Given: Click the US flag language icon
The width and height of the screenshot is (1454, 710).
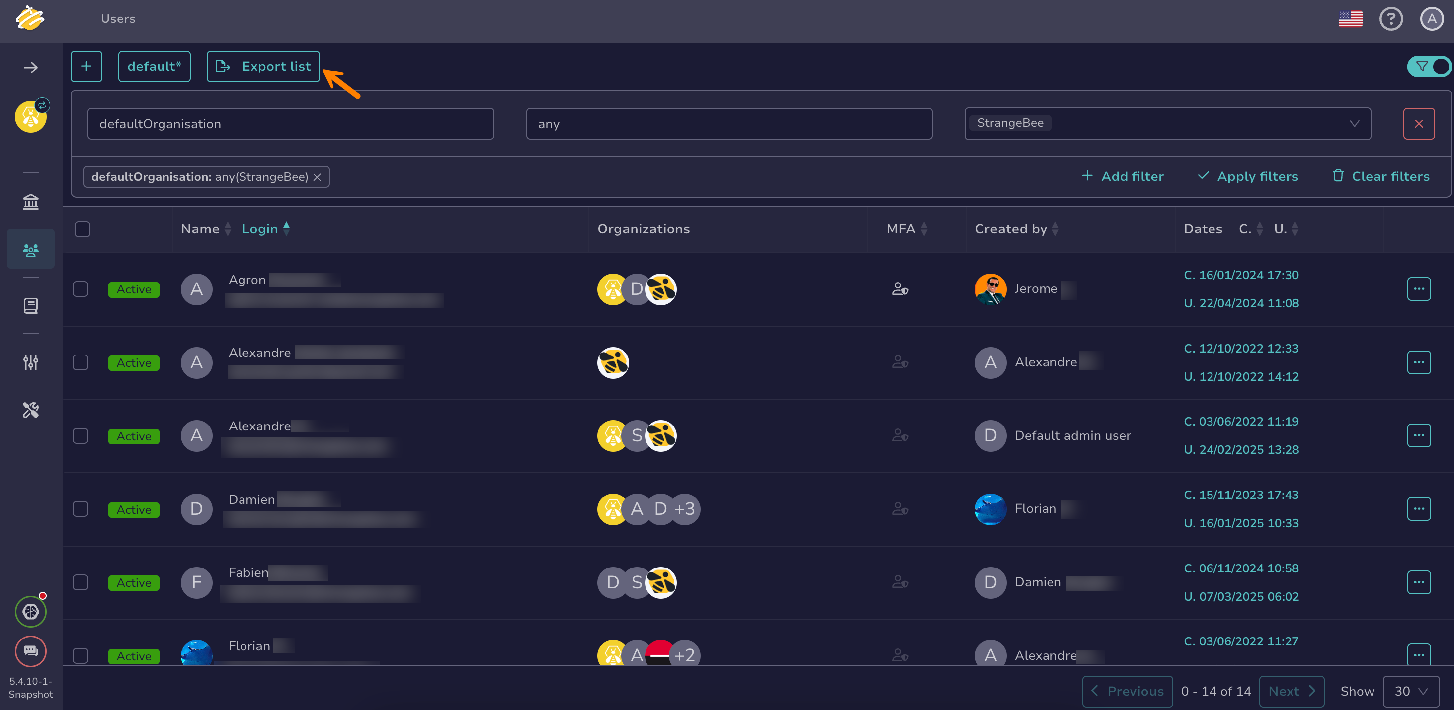Looking at the screenshot, I should pyautogui.click(x=1350, y=19).
